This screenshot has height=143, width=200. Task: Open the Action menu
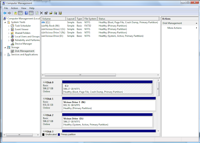click(14, 8)
